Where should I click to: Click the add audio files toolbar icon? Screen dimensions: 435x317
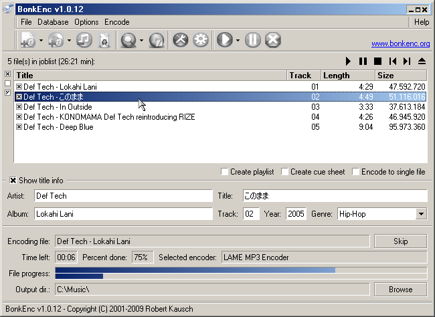pyautogui.click(x=28, y=40)
